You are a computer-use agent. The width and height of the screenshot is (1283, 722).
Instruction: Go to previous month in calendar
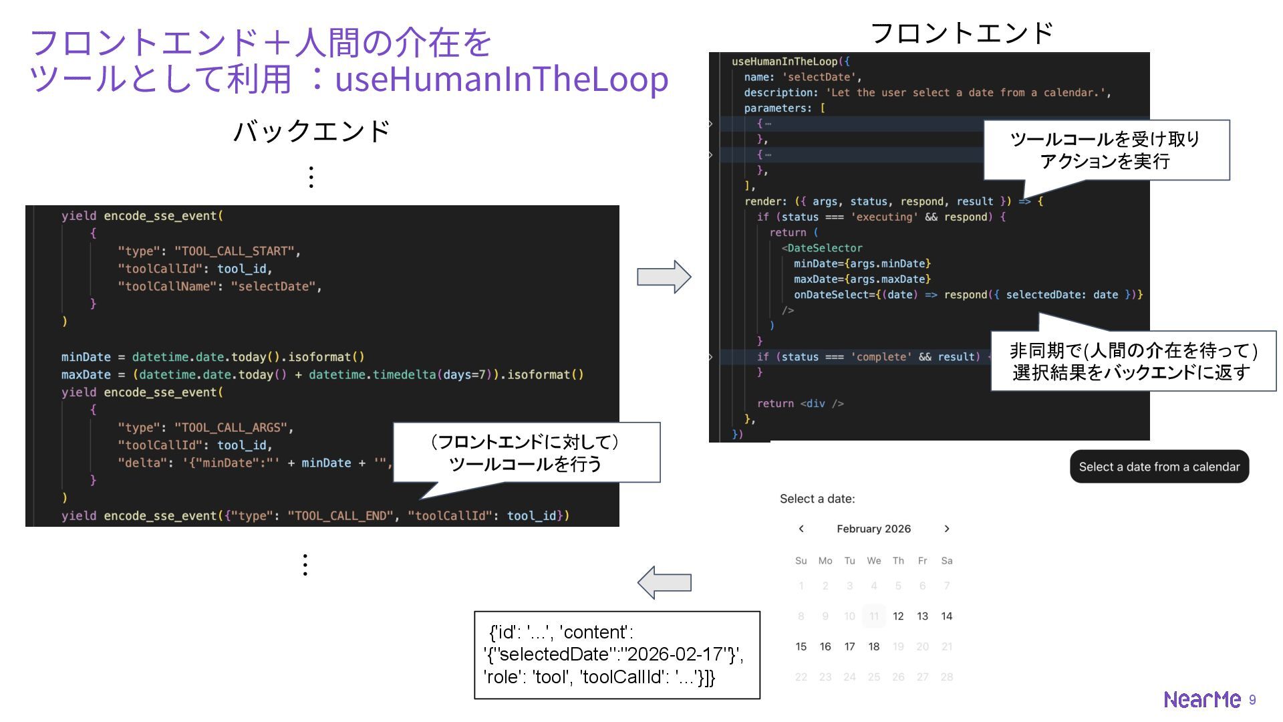(x=801, y=529)
